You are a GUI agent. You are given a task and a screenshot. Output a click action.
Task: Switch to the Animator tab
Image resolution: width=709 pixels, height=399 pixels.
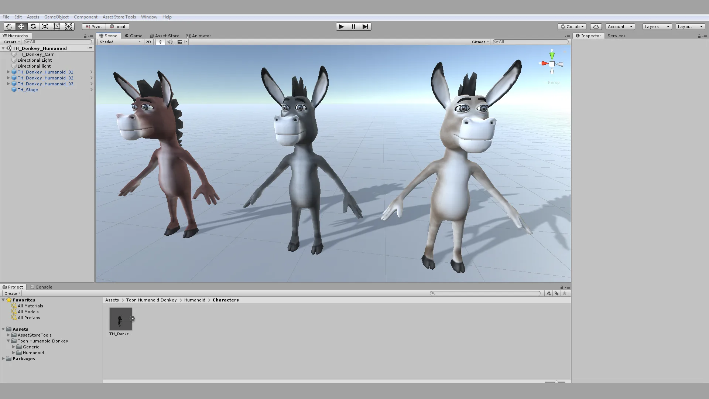click(199, 36)
